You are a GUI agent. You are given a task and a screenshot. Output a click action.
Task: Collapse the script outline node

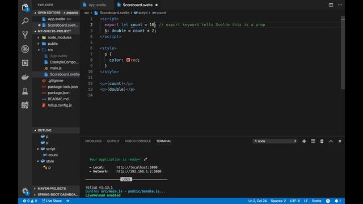38,149
